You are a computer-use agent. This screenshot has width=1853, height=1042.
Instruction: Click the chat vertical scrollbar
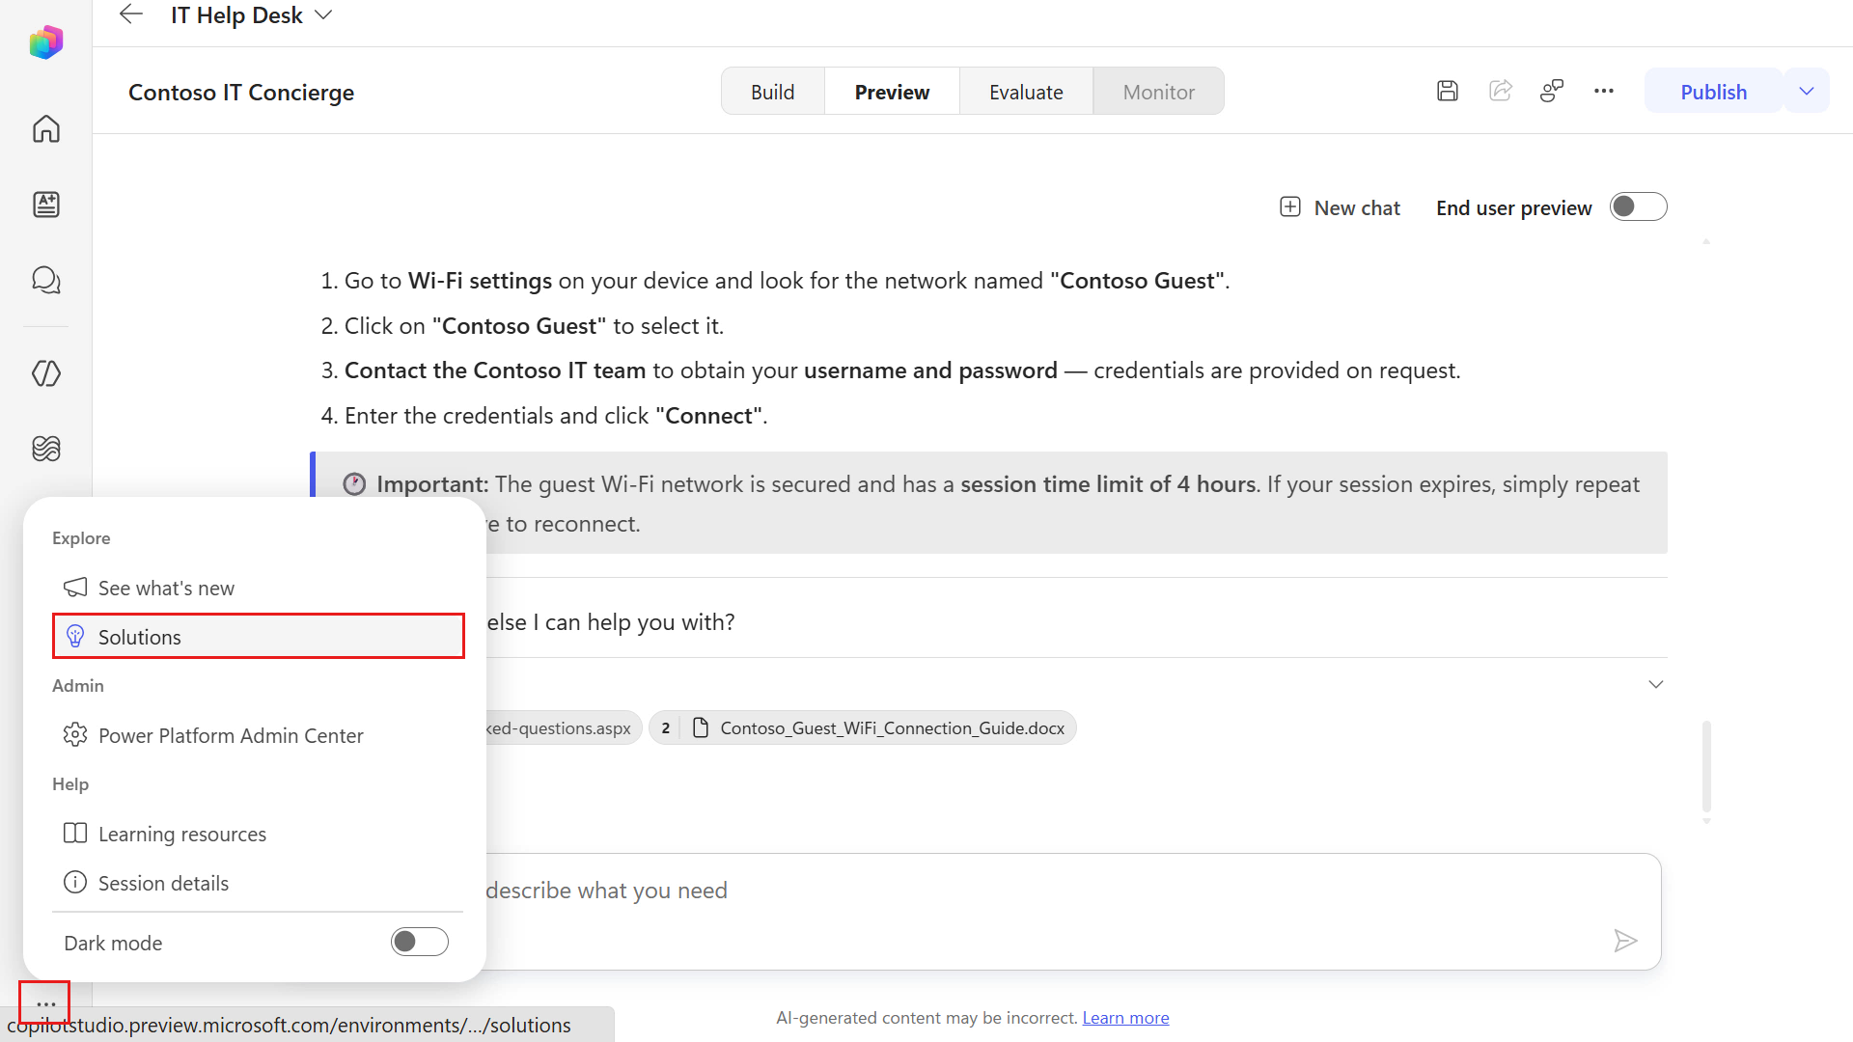point(1706,767)
